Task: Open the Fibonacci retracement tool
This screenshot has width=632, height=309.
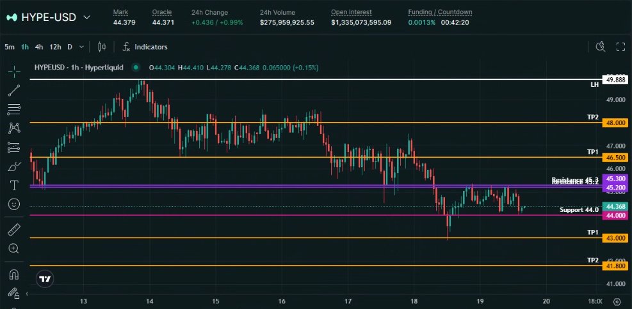Action: [14, 109]
